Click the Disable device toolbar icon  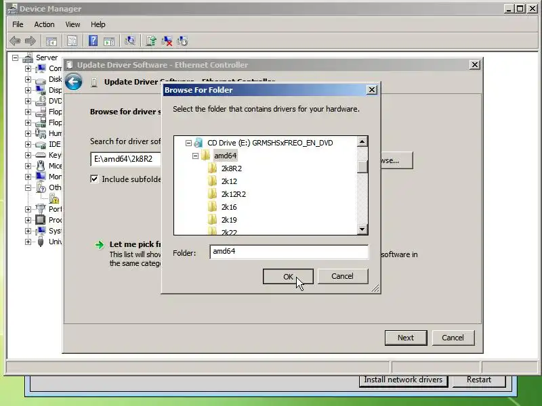click(182, 41)
